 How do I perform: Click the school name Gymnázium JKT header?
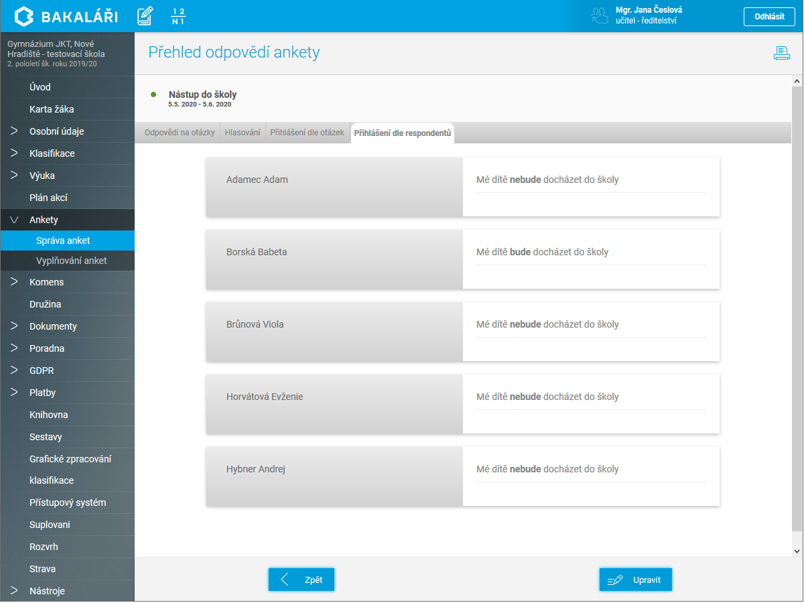(56, 49)
